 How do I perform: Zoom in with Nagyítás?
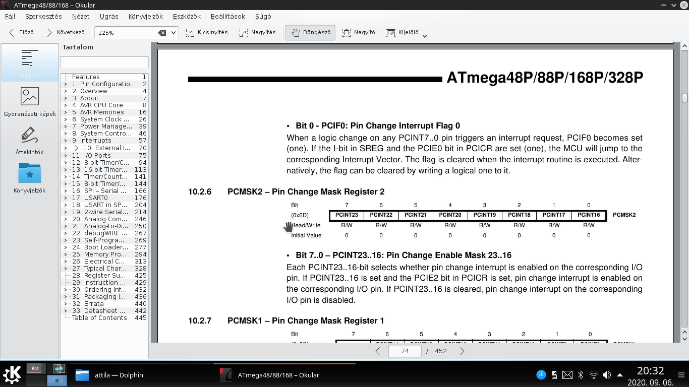258,32
